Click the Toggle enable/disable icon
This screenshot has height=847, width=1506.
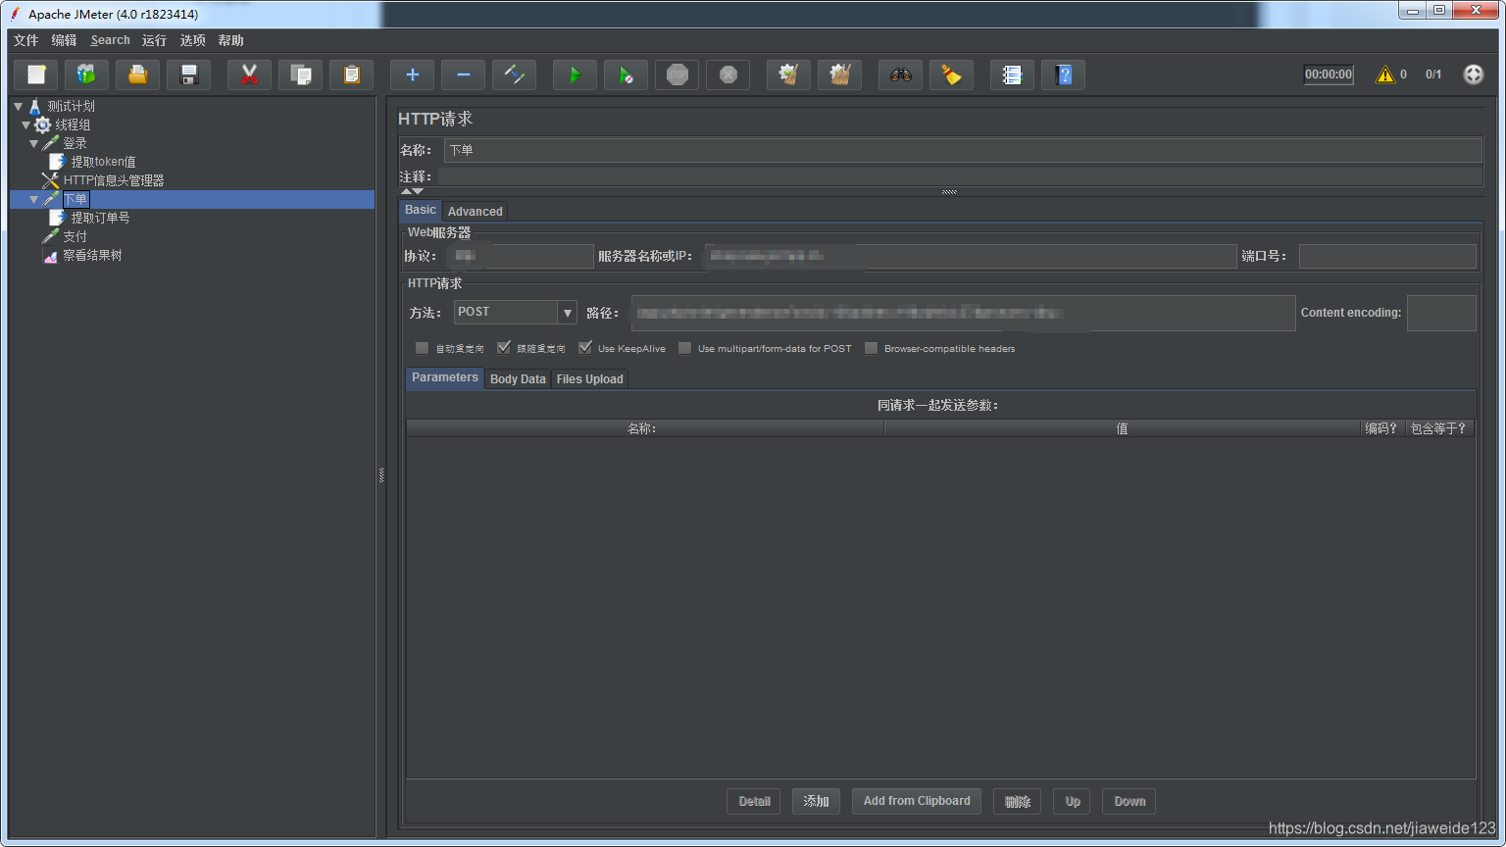515,75
